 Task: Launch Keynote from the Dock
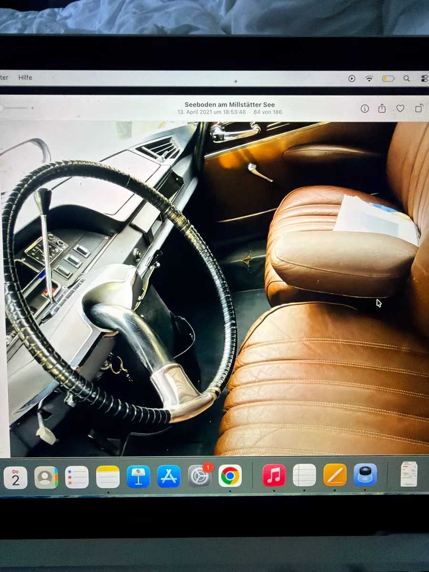pyautogui.click(x=138, y=477)
